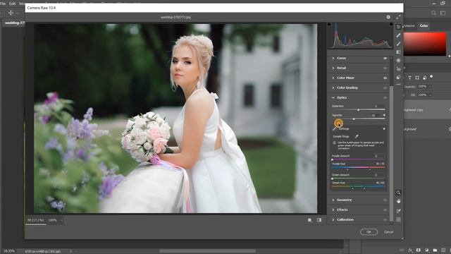Select the Zoom tool in Camera Raw
This screenshot has height=254, width=451.
tap(398, 193)
